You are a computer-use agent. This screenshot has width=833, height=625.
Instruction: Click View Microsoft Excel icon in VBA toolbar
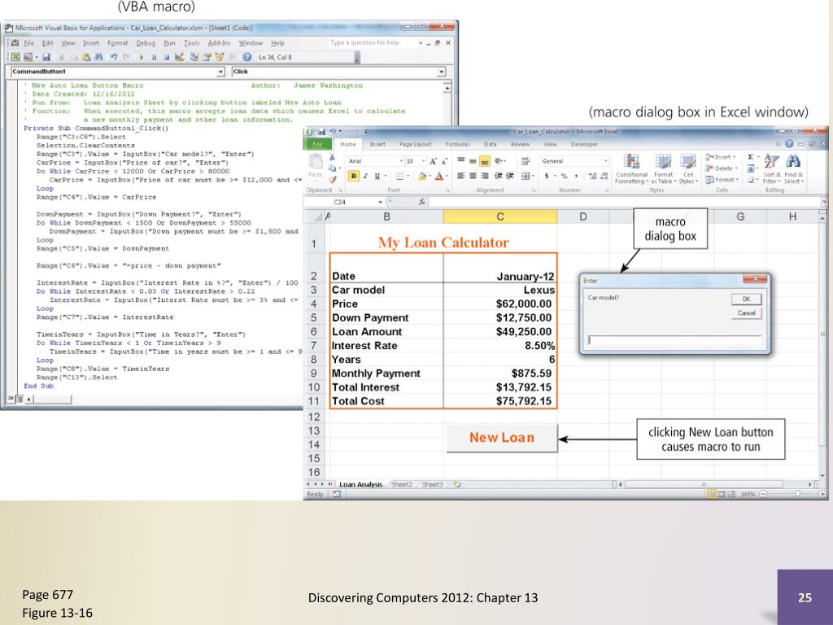[16, 57]
